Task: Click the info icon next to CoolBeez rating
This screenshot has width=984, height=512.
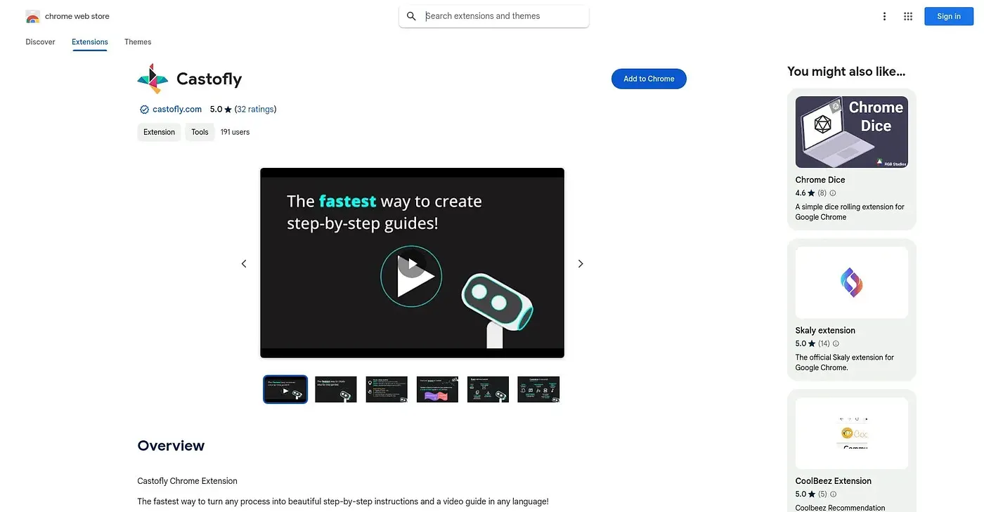Action: coord(832,494)
